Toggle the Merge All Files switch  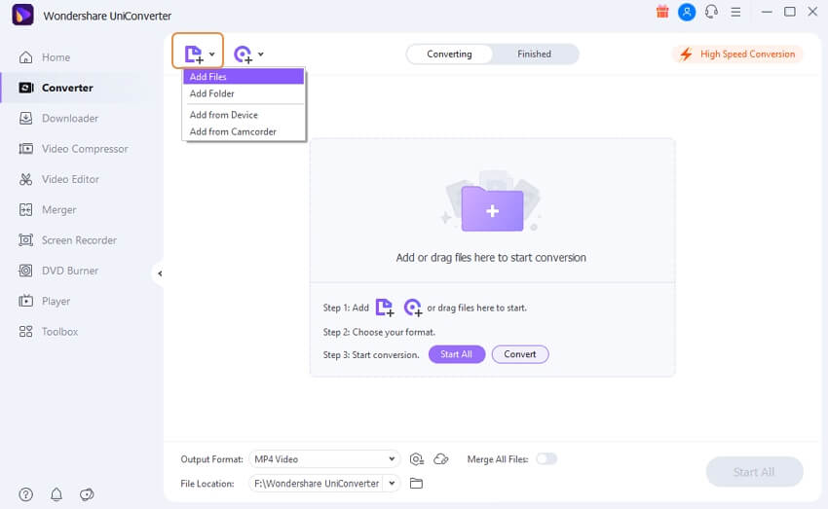tap(546, 459)
